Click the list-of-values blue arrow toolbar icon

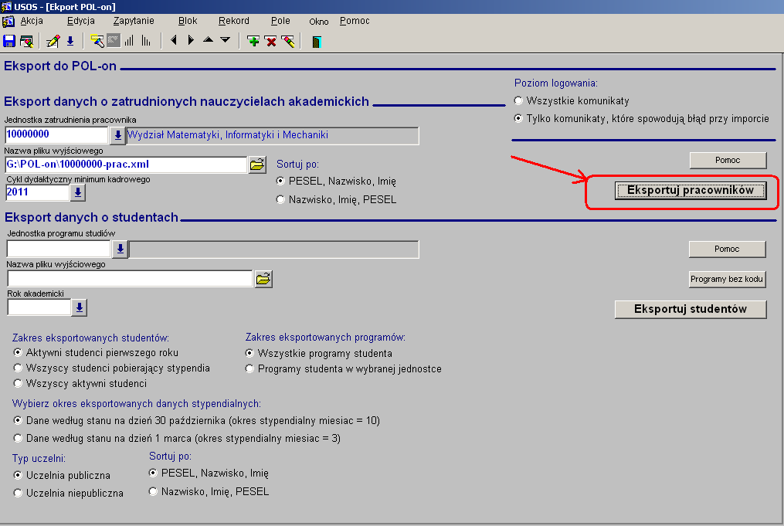70,41
